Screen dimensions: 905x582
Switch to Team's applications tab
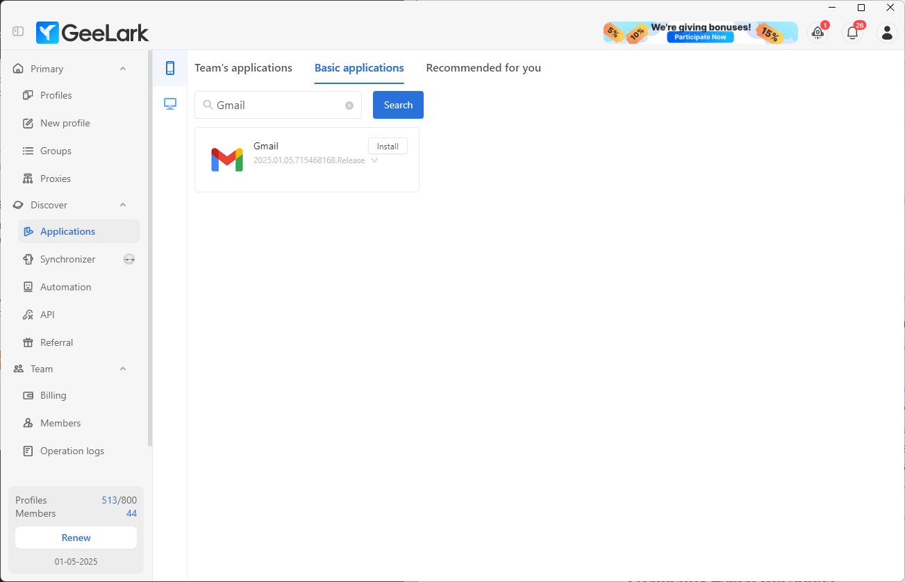click(243, 68)
